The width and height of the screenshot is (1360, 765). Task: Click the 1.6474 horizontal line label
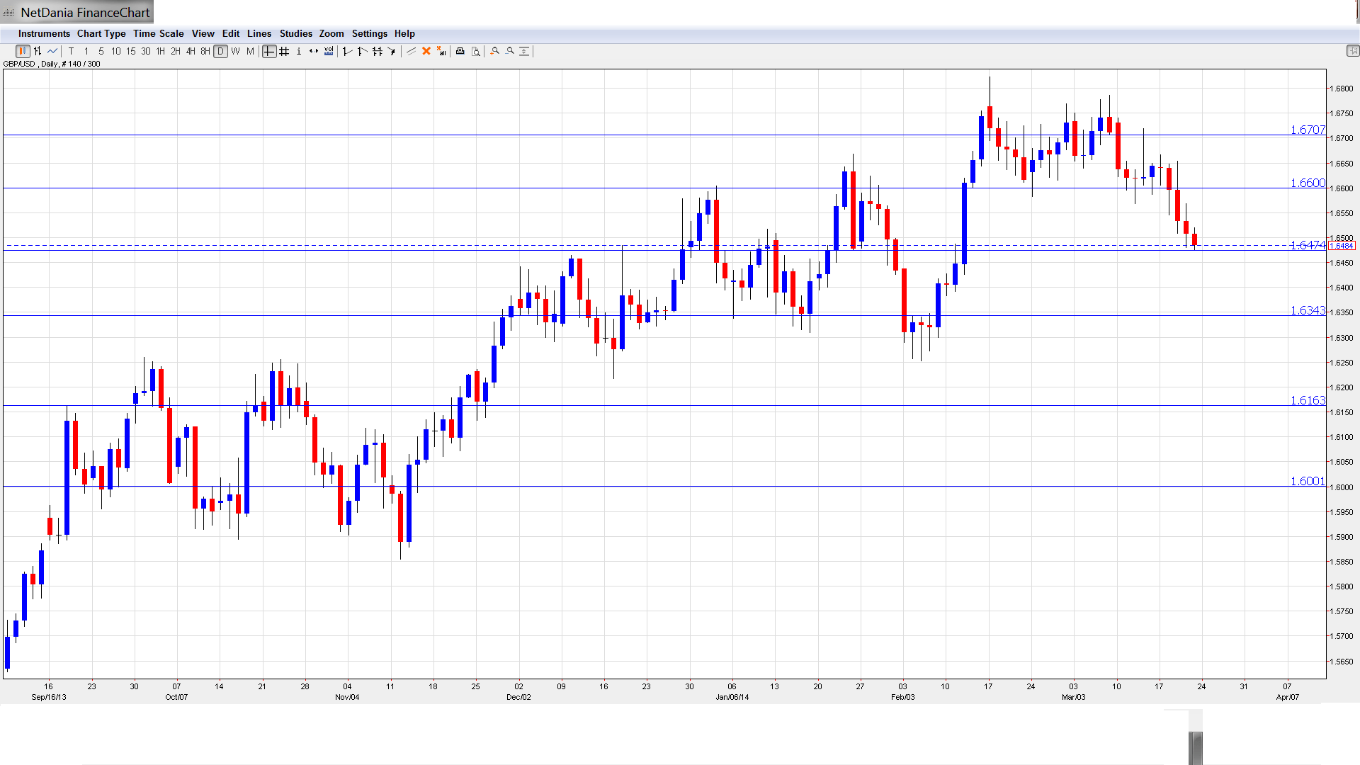coord(1308,245)
